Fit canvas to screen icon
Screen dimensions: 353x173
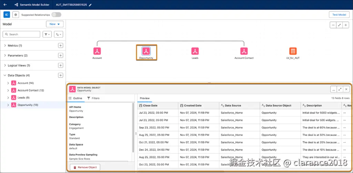tap(340, 25)
